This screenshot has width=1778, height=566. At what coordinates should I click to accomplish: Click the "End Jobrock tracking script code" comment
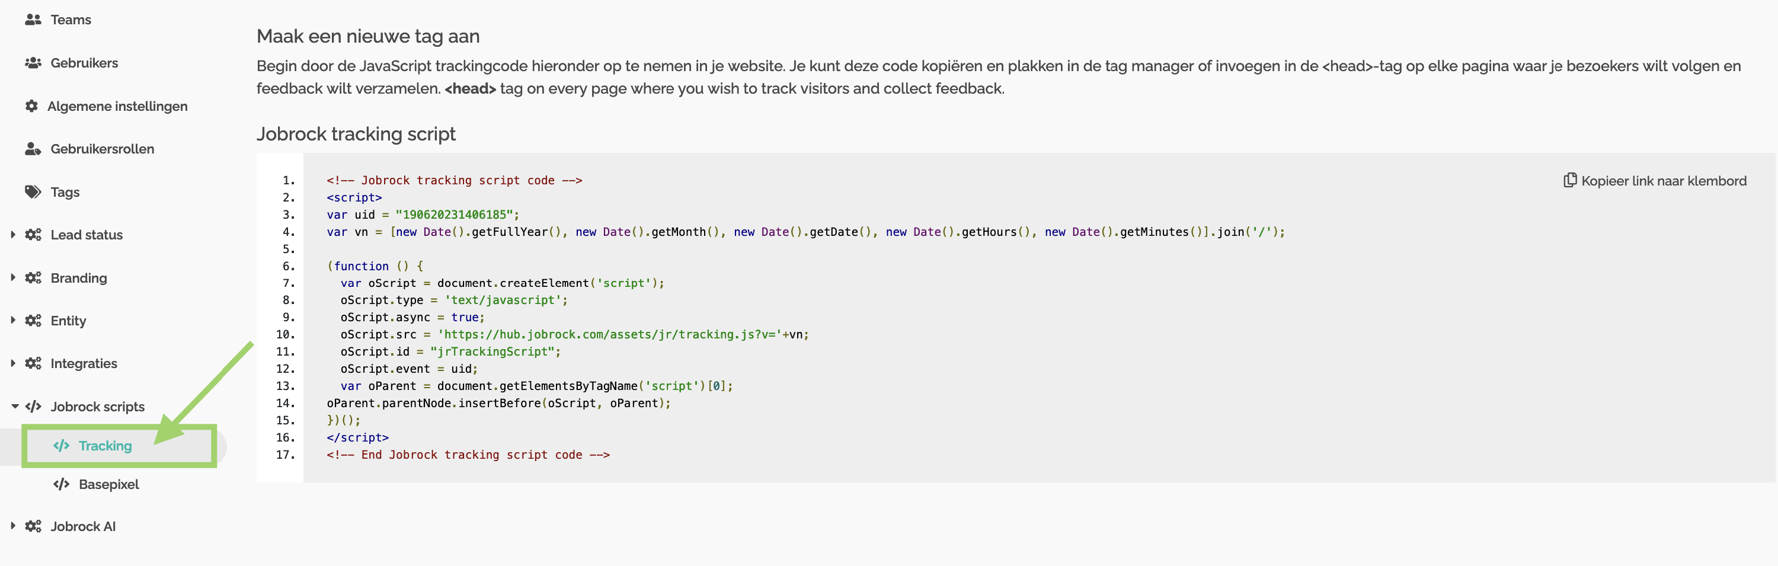468,455
